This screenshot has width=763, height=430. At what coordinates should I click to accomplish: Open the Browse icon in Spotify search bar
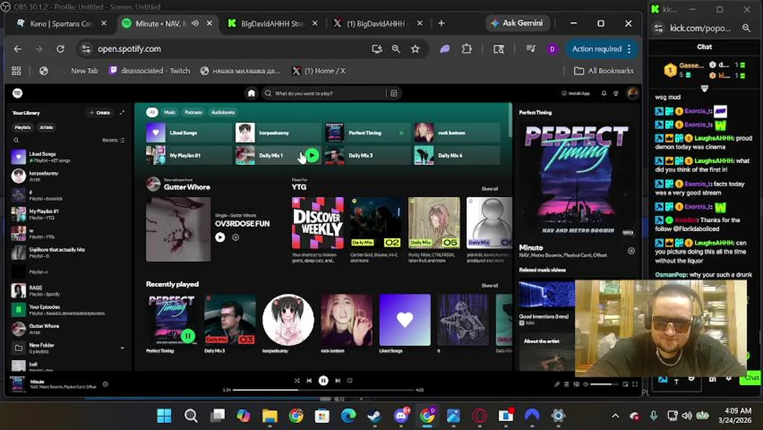393,93
